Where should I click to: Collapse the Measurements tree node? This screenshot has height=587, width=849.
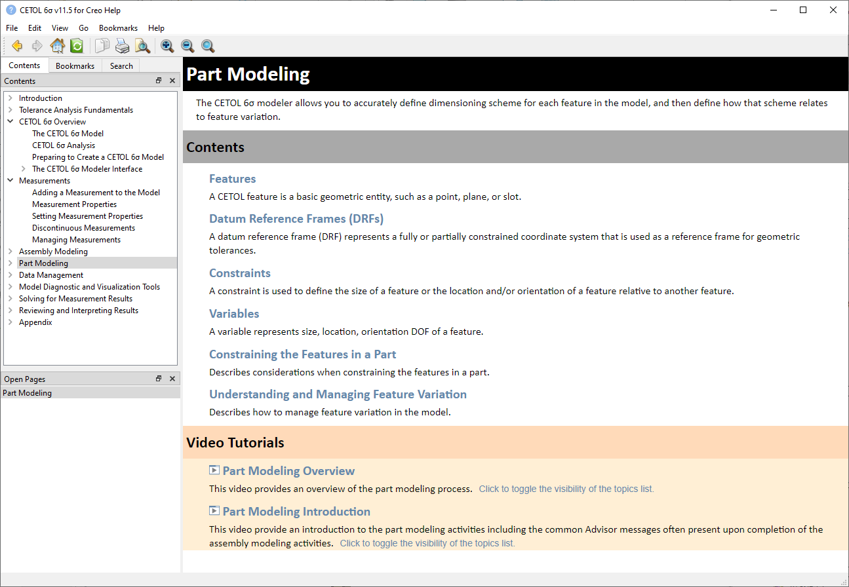point(10,181)
